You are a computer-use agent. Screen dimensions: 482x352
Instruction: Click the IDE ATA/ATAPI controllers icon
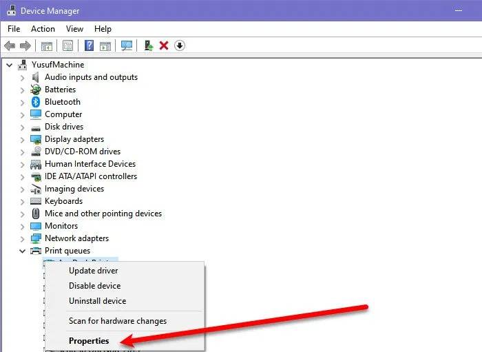pos(36,176)
